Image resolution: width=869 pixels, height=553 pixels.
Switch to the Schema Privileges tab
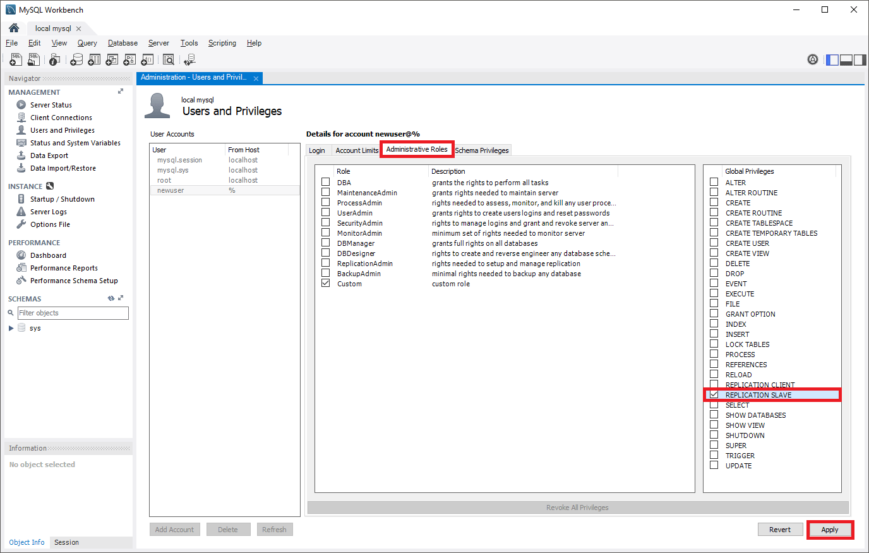click(482, 150)
